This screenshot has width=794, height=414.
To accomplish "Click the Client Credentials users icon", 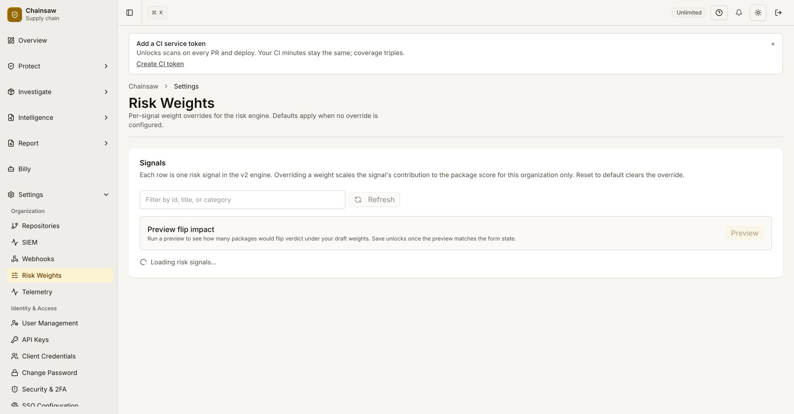I will point(15,356).
